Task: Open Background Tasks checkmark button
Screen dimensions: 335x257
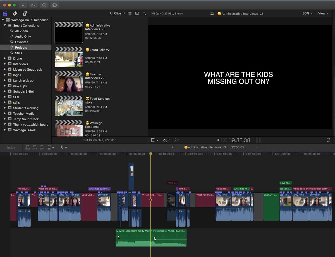Action: pyautogui.click(x=44, y=5)
